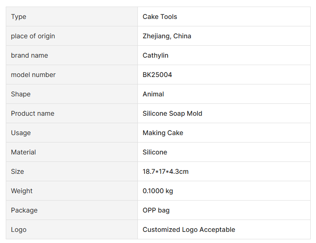The width and height of the screenshot is (316, 243).
Task: Click the 'Product name' label
Action: click(33, 114)
